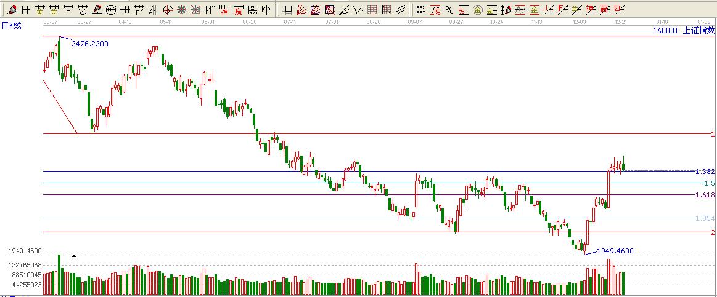Click the 日K线 daily chart label
Image resolution: width=717 pixels, height=297 pixels.
11,25
